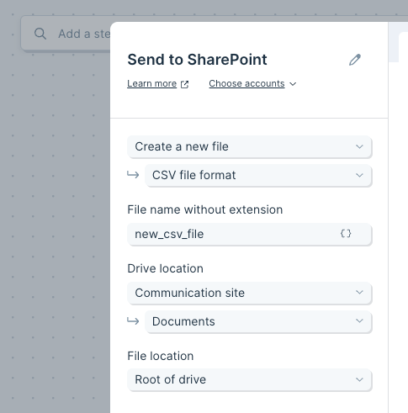Open the Create a new file dropdown
Screen dimensions: 408x413
click(250, 146)
